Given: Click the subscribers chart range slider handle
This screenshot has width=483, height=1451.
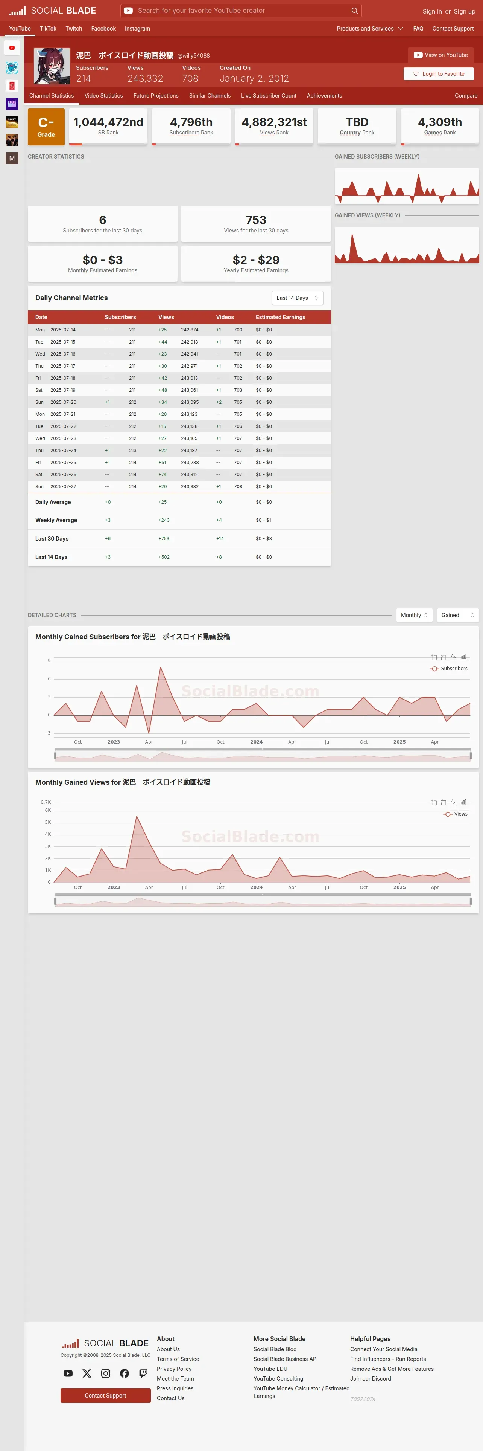Looking at the screenshot, I should [55, 755].
